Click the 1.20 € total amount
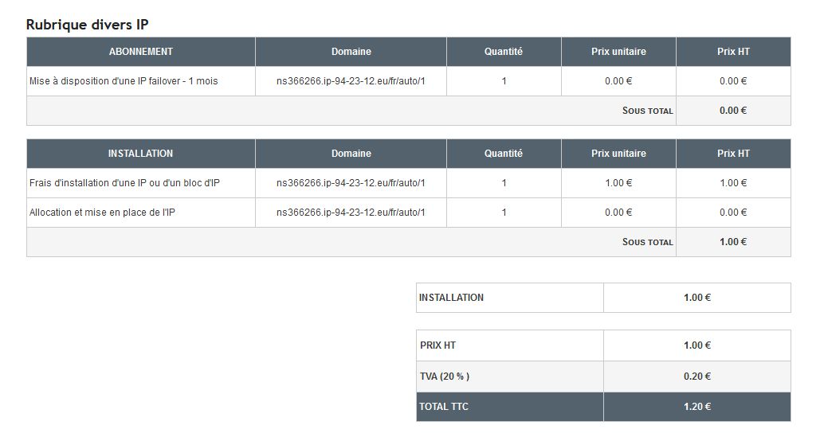 (696, 407)
